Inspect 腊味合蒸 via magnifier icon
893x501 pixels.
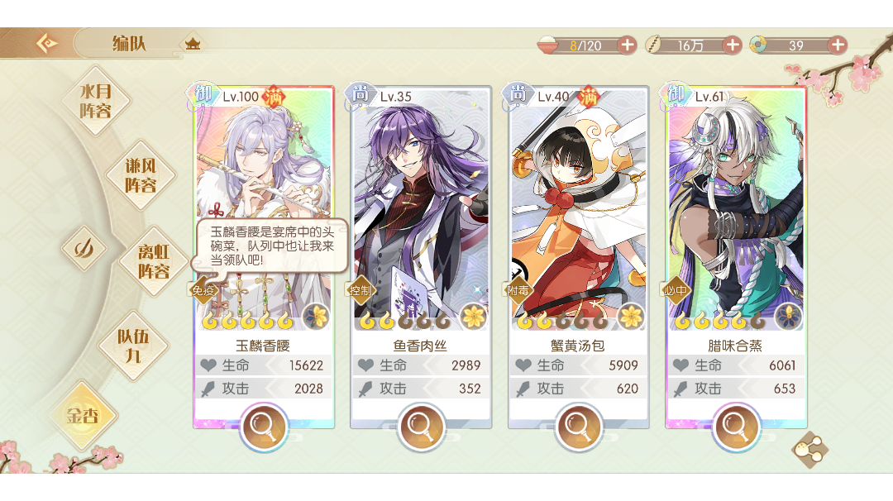735,426
